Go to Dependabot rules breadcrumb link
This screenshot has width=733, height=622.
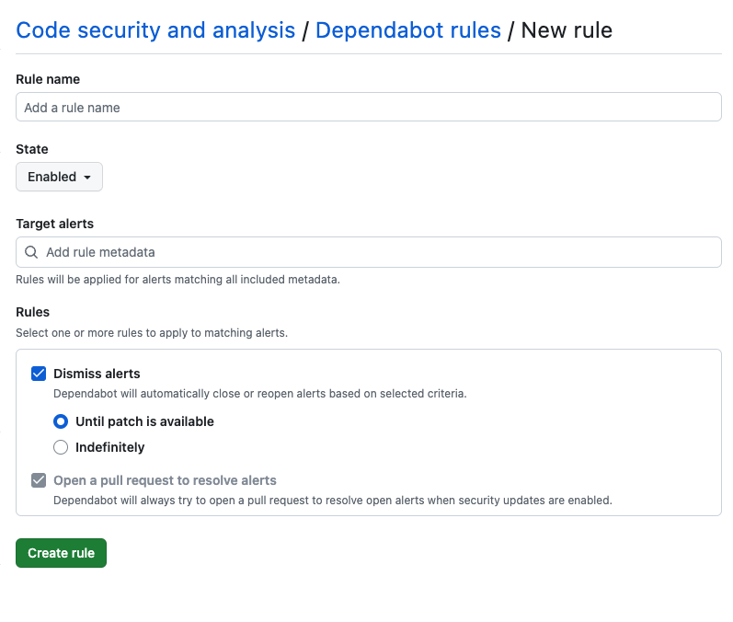tap(408, 30)
